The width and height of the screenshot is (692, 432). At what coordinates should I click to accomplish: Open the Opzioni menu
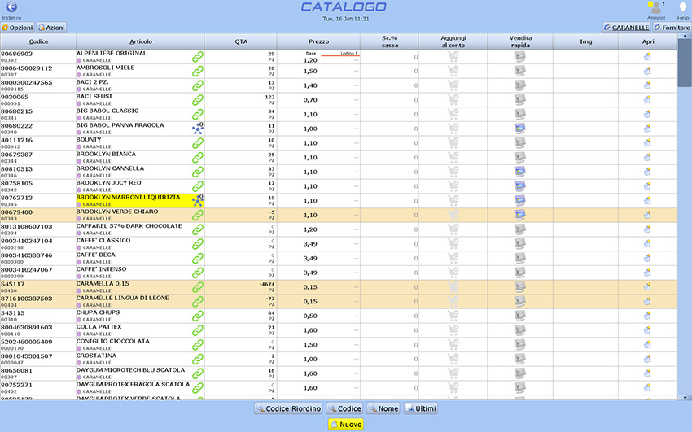pyautogui.click(x=17, y=28)
